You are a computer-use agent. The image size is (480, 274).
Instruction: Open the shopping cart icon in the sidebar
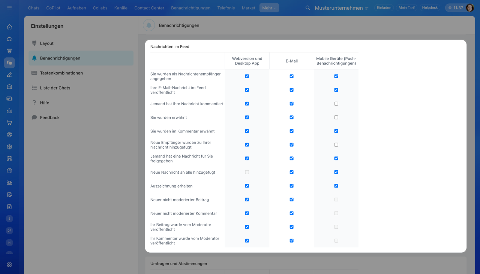(x=9, y=123)
